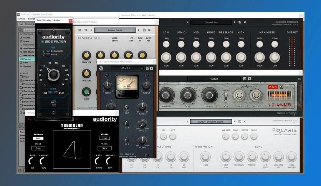
Task: Save the GrainSpace Ambient Chords preset
Action: click(x=144, y=30)
